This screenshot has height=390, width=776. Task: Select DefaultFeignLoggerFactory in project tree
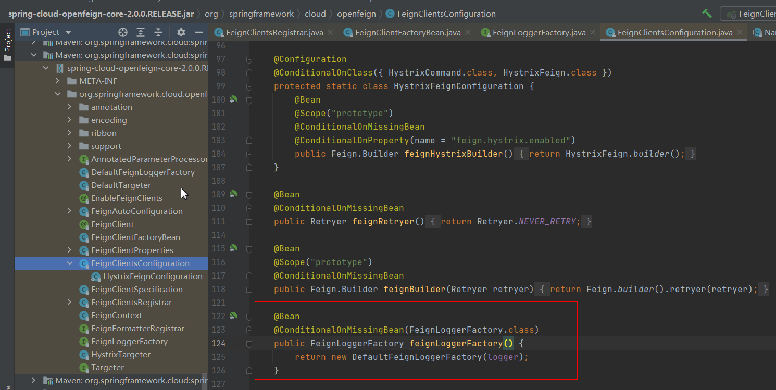click(143, 172)
